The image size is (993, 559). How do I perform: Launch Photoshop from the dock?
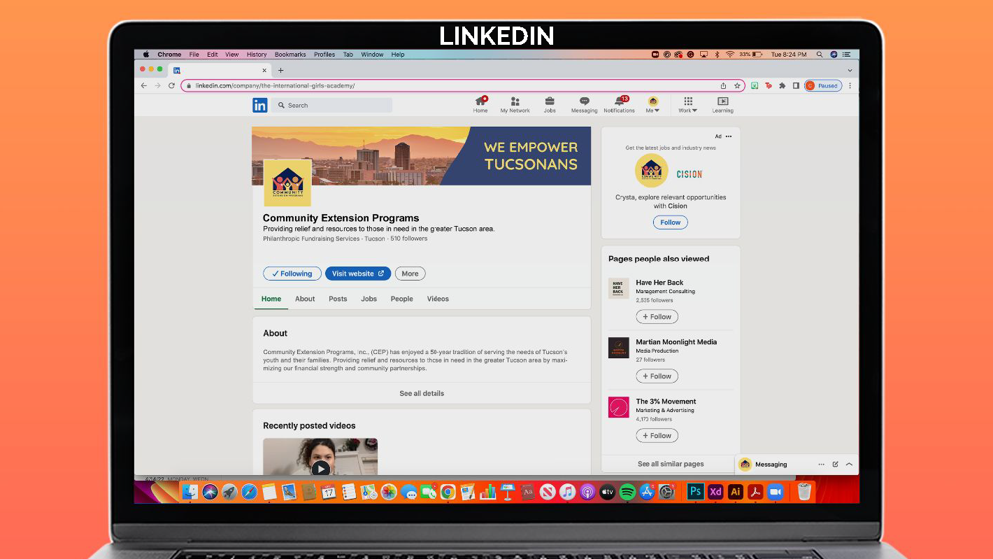[695, 492]
